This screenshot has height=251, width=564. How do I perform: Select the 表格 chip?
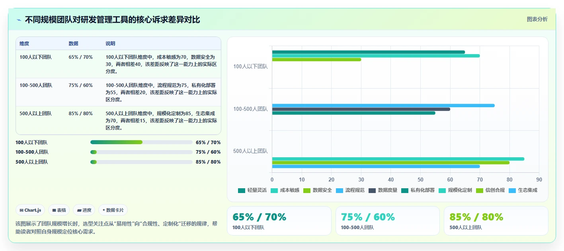(x=59, y=210)
